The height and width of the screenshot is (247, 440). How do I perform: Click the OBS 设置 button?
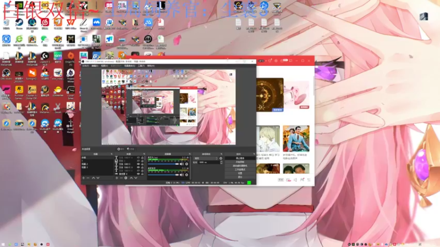click(240, 173)
